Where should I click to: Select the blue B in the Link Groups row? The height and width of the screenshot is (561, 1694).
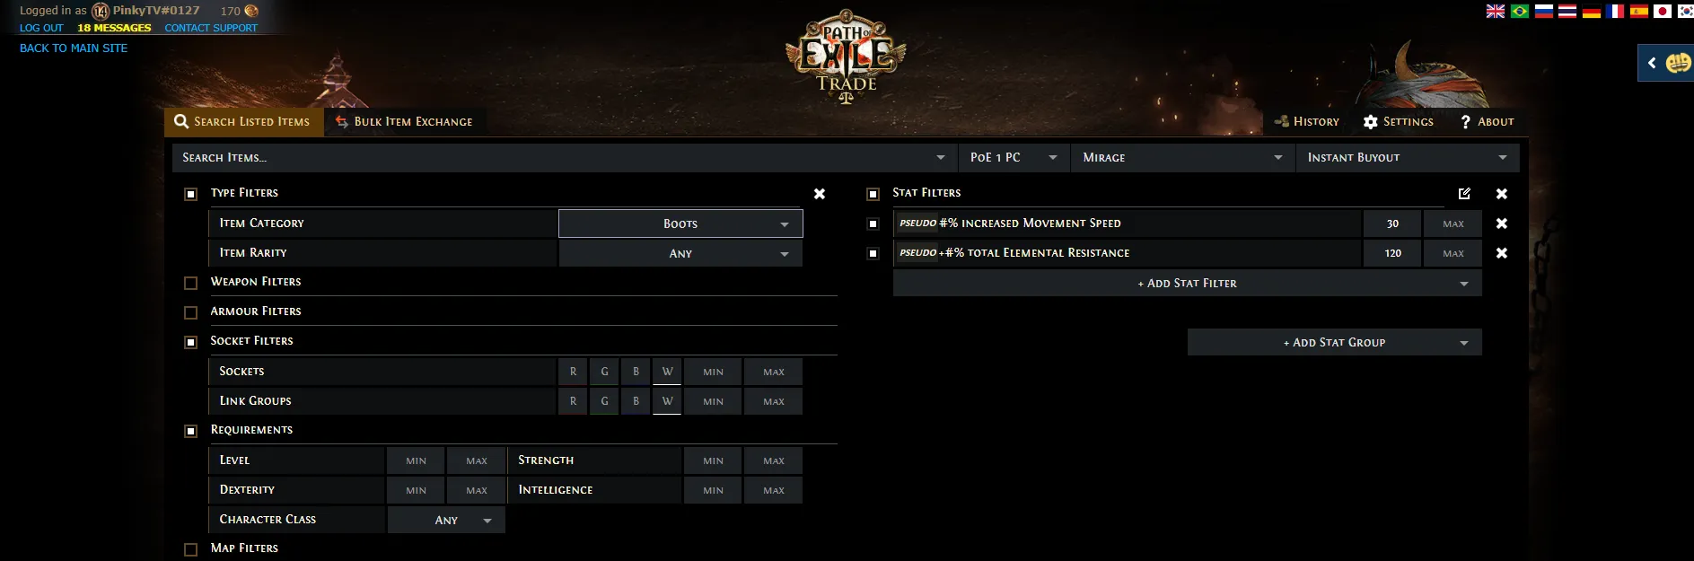[x=636, y=401]
